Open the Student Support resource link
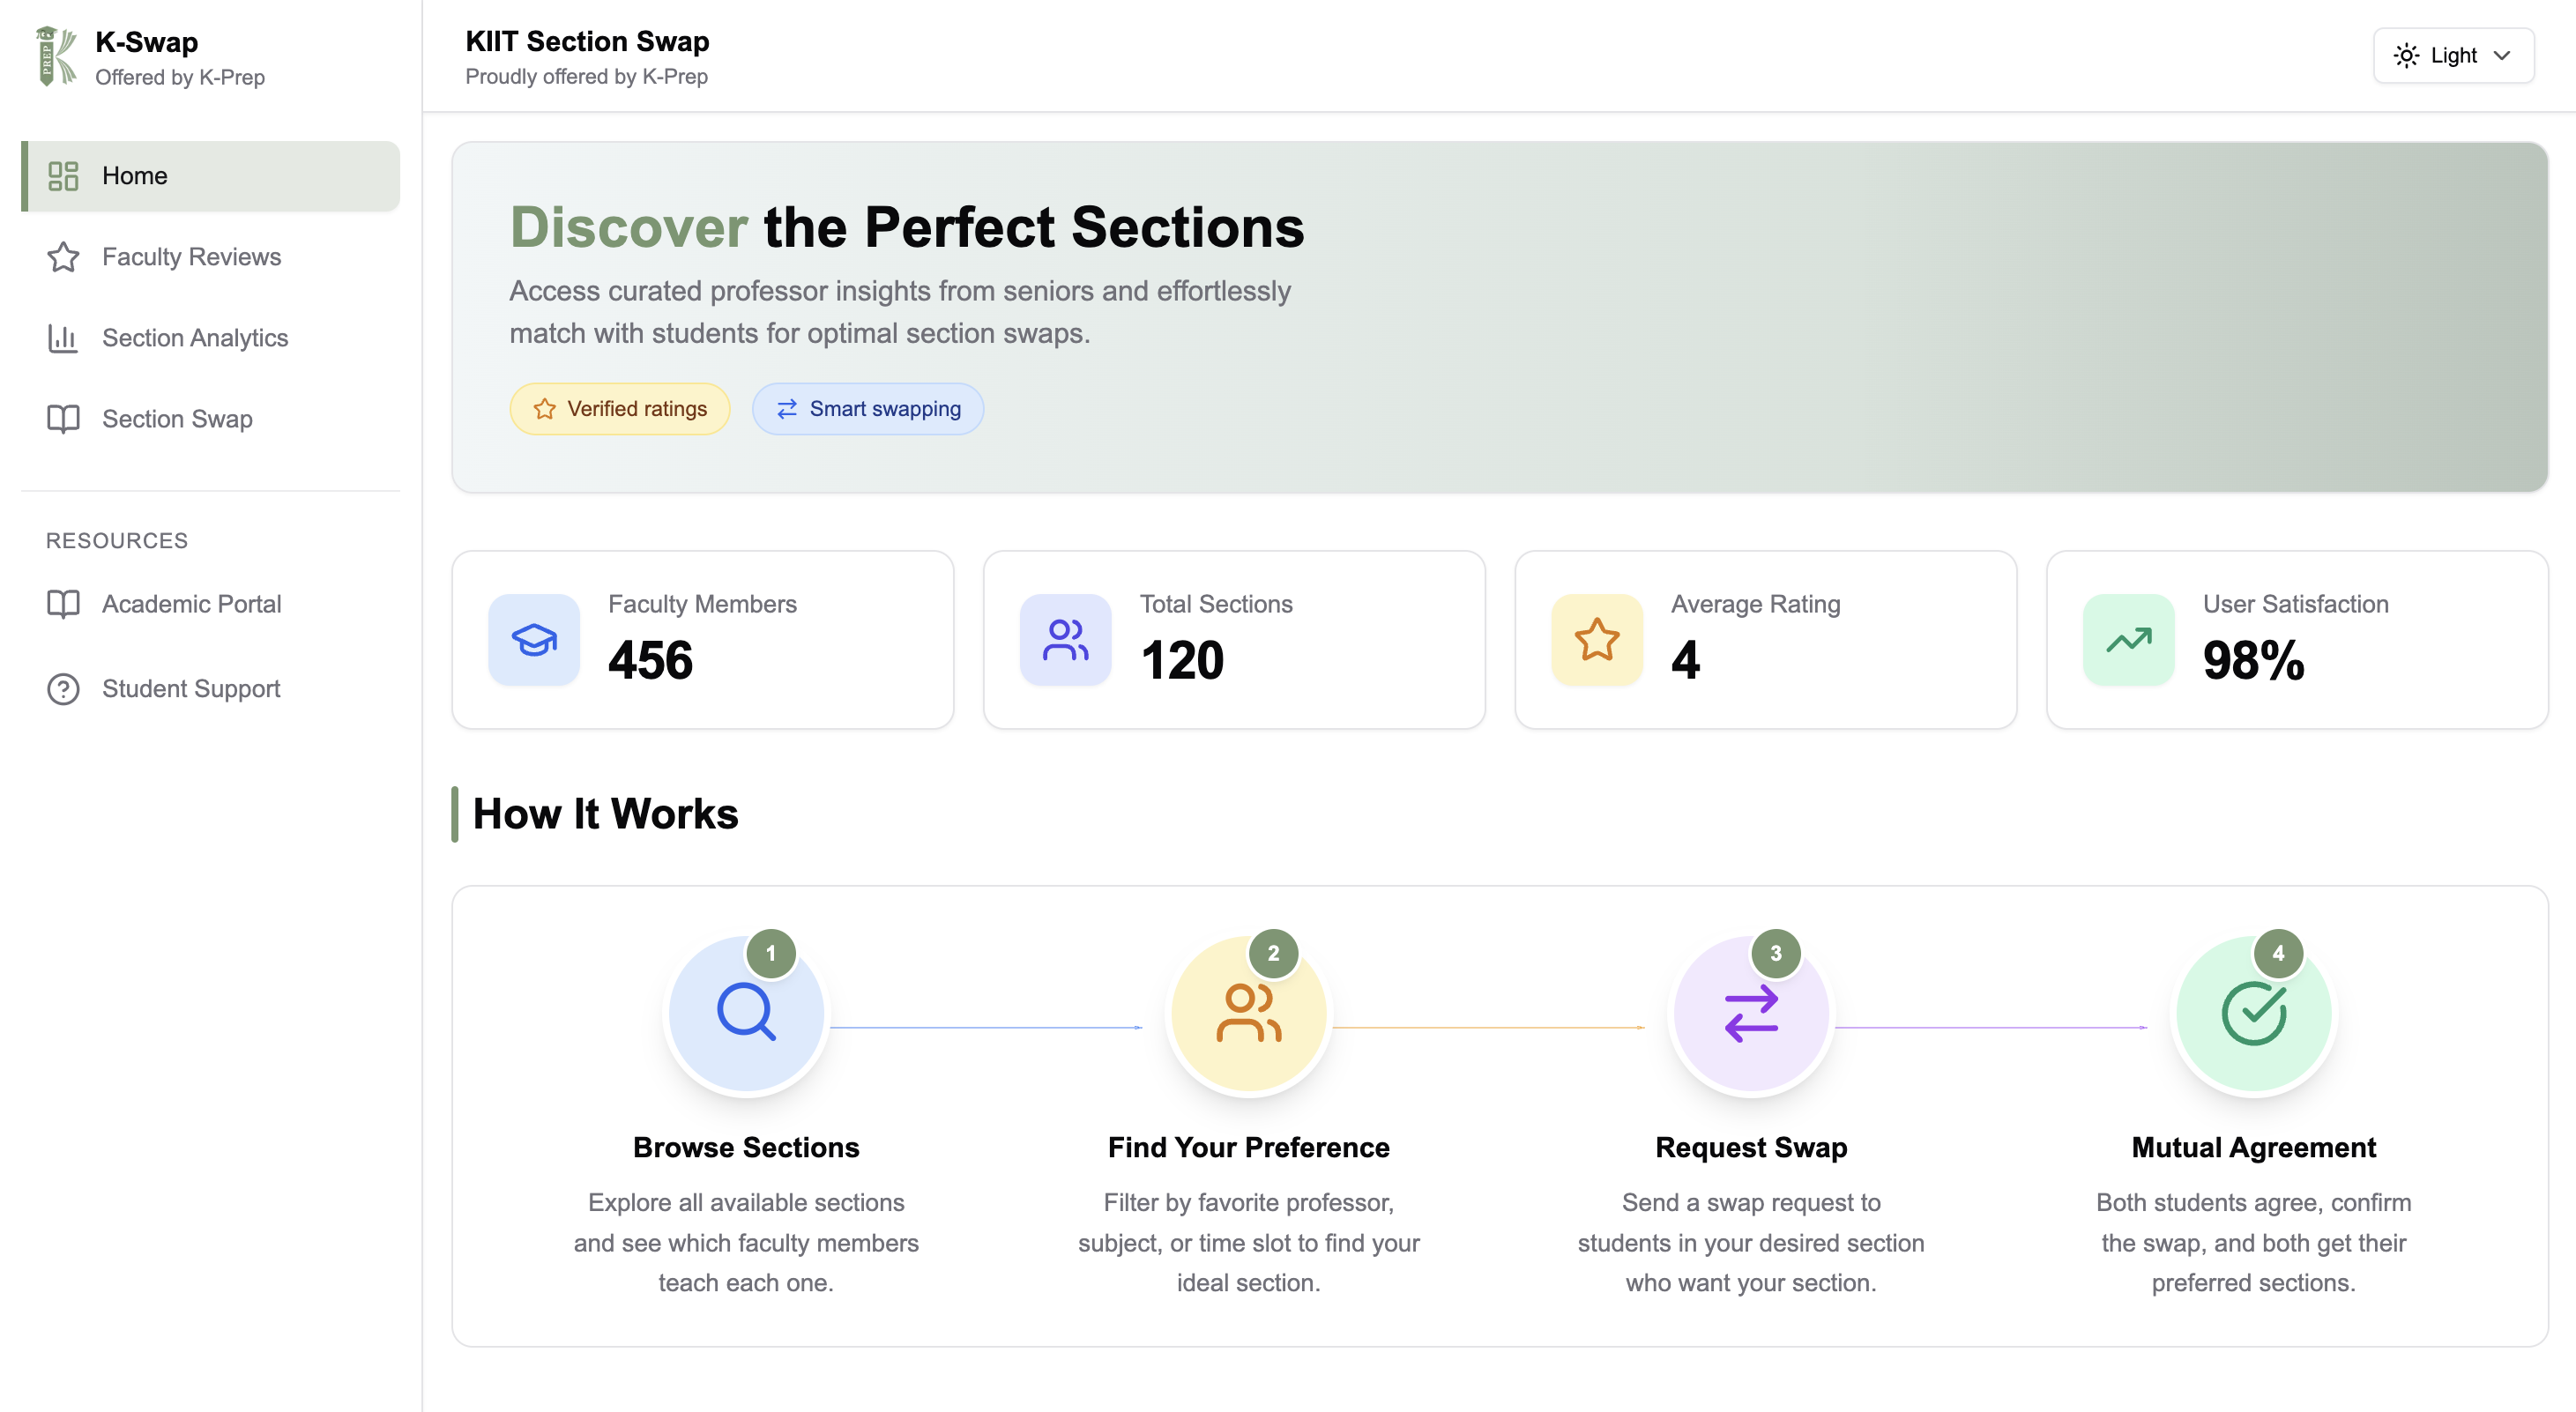Viewport: 2576px width, 1412px height. click(x=210, y=689)
